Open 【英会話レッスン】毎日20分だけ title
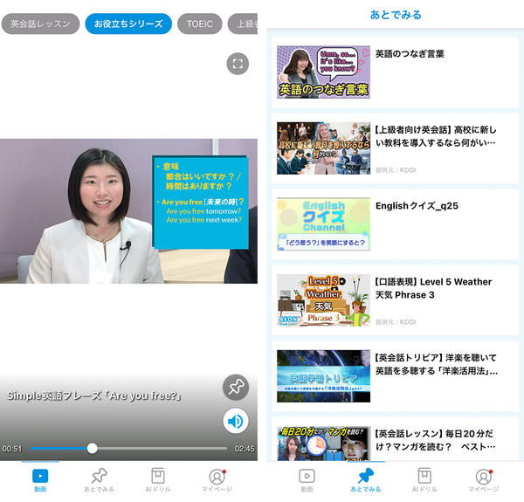Viewport: 524px width, 502px height. [x=435, y=440]
